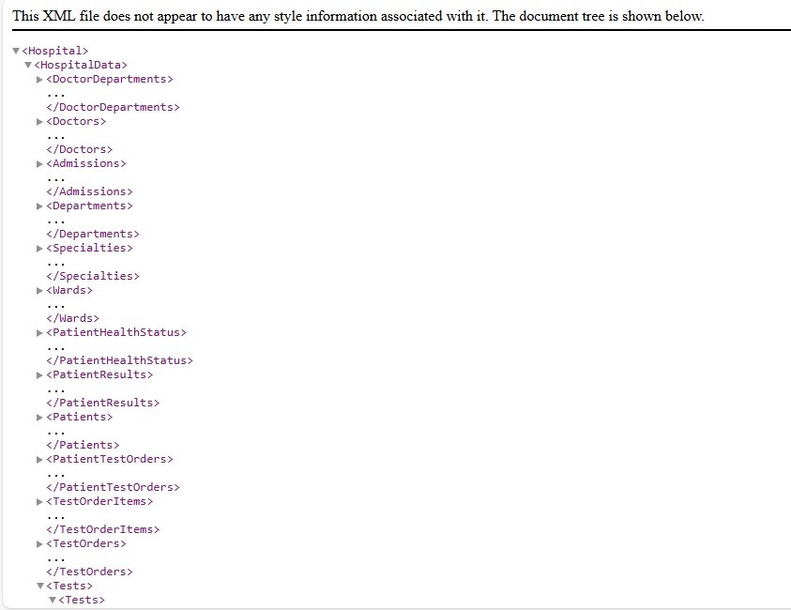Click the outer <Tests> opening tag
791x610 pixels.
coord(69,586)
